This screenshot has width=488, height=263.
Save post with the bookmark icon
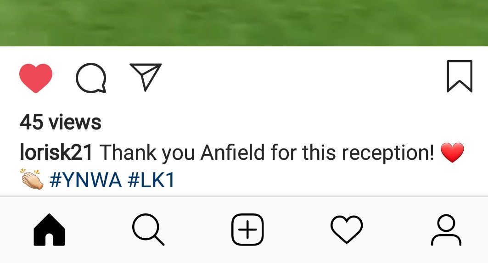click(x=460, y=76)
